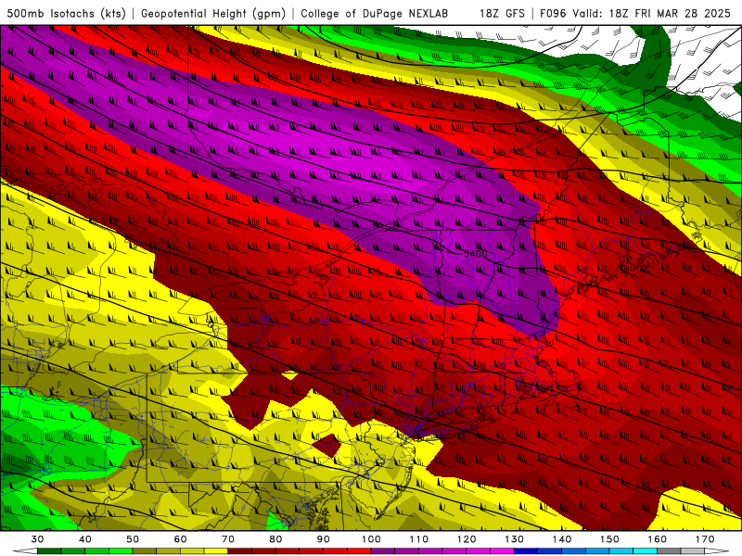This screenshot has width=742, height=556.
Task: Click the '500mb Isotachs (kts)' title text
Action: [x=66, y=14]
